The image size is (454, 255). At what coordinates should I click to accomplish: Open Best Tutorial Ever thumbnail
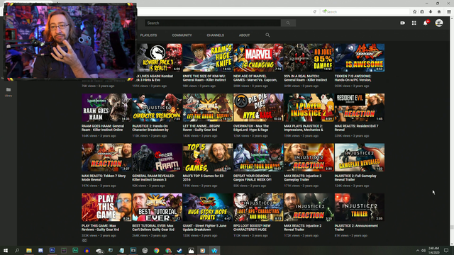coord(157,208)
